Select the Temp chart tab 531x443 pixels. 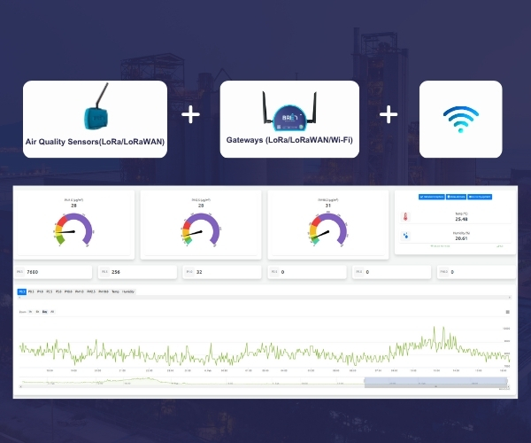coord(115,291)
